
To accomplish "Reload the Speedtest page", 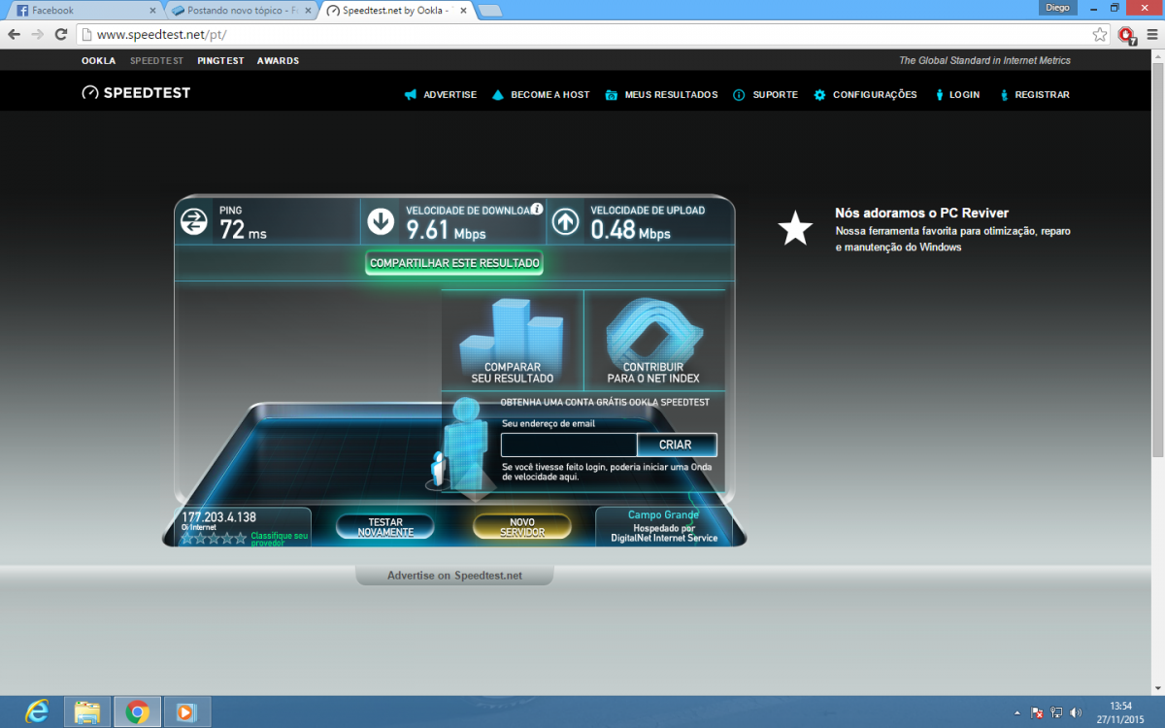I will tap(60, 34).
